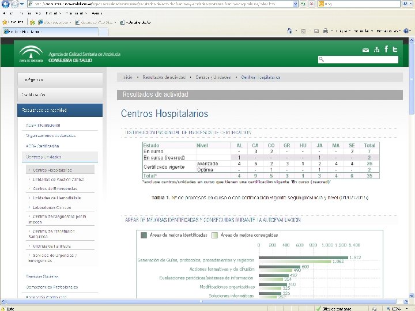Open the sitemap icon in header
The image size is (415, 311).
[376, 50]
